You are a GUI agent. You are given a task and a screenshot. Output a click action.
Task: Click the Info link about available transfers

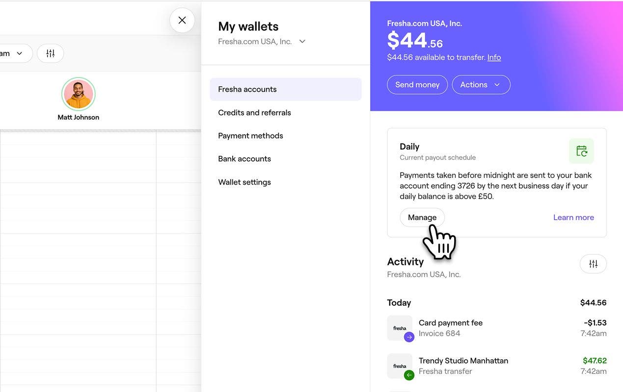(494, 57)
